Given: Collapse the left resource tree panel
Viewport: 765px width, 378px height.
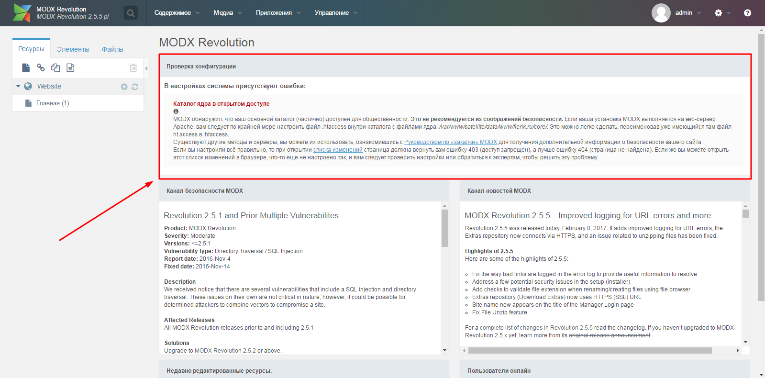Looking at the screenshot, I should point(146,68).
